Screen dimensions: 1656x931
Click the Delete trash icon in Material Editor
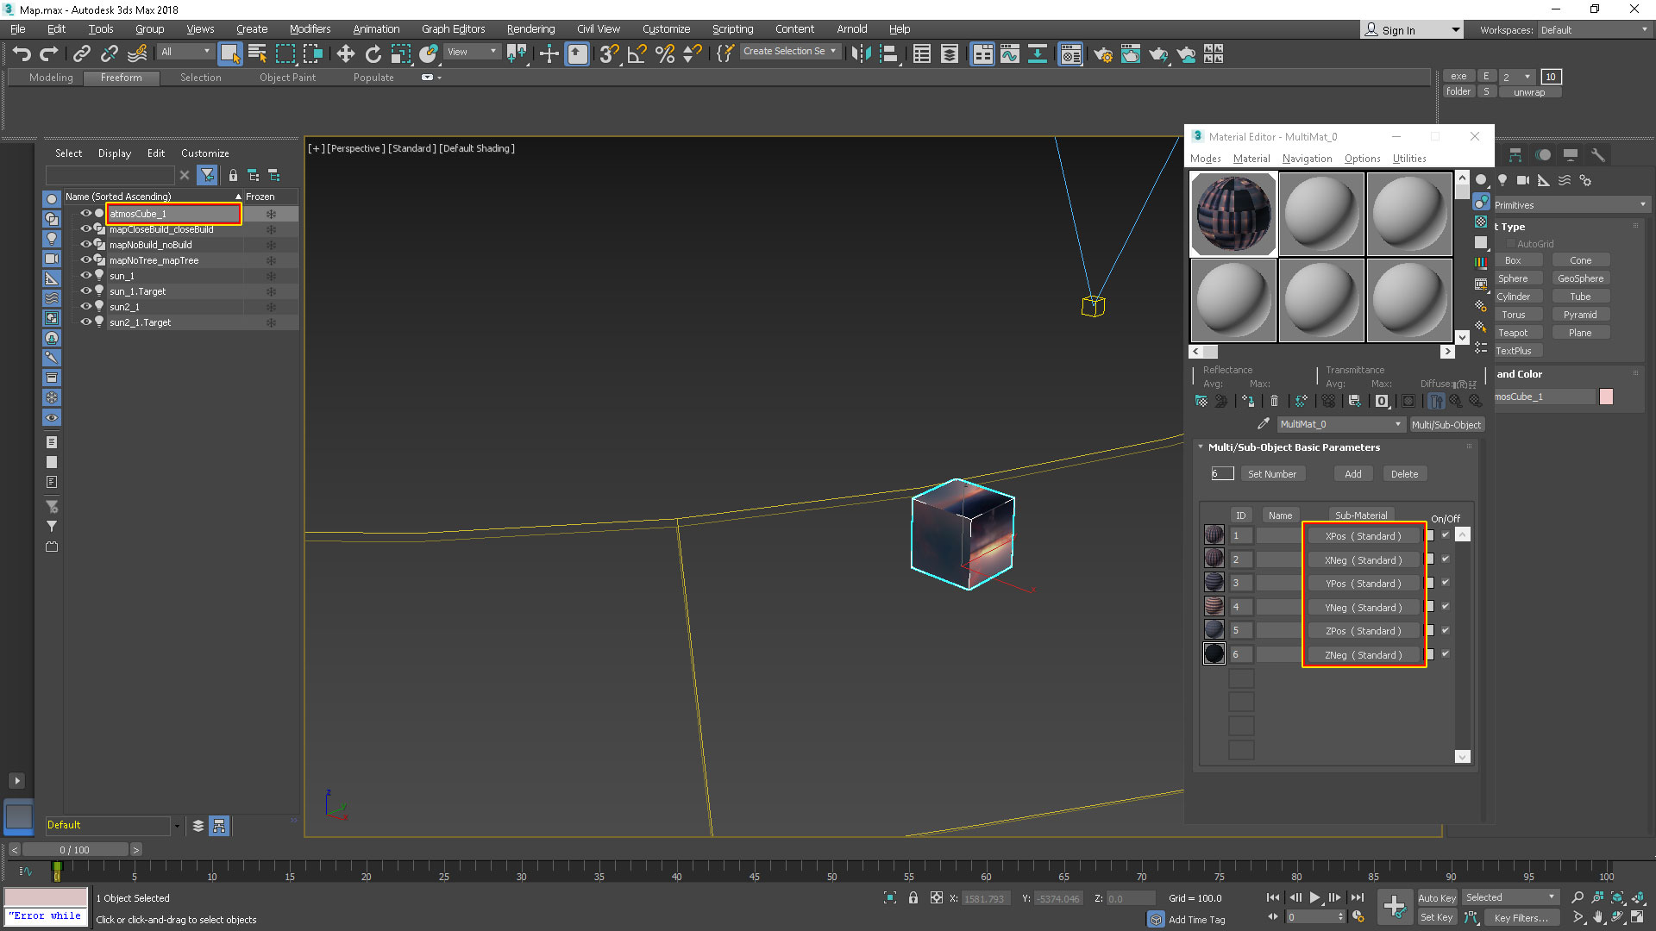(x=1274, y=401)
